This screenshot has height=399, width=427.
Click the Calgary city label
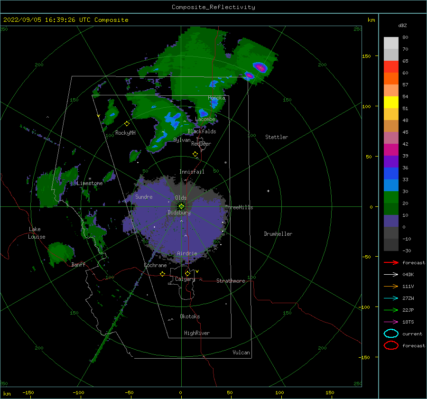(185, 279)
